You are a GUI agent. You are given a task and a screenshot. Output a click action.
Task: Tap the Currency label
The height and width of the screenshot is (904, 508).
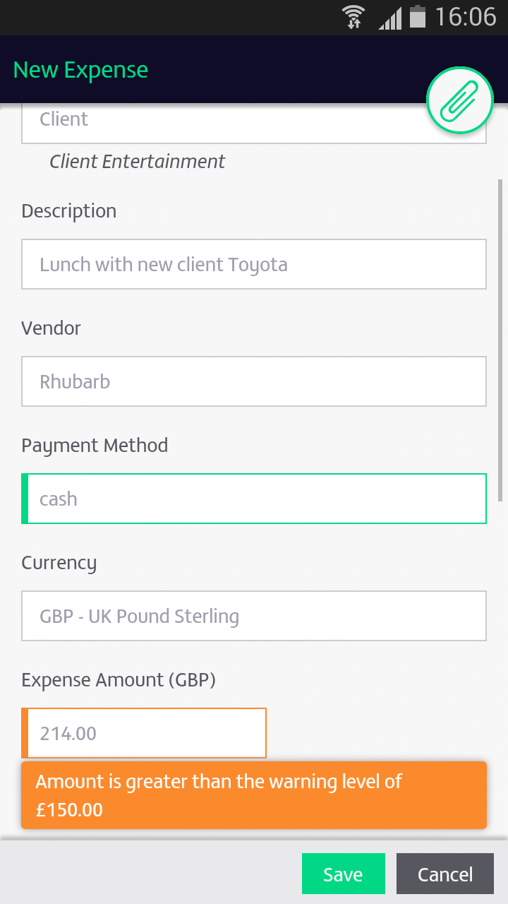point(59,563)
